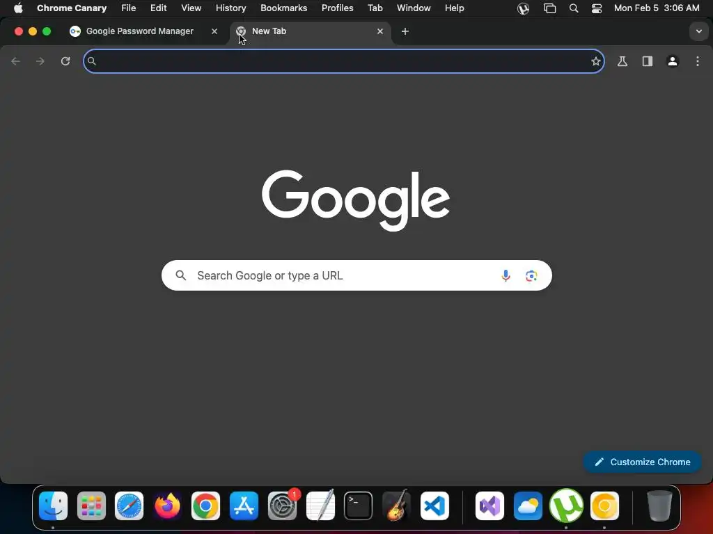The width and height of the screenshot is (713, 534).
Task: Open Customize Chrome
Action: [x=642, y=462]
